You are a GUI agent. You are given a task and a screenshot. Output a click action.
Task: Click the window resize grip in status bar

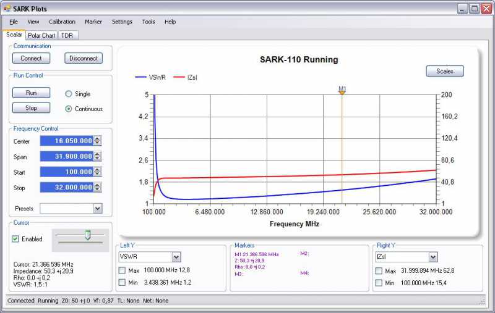click(x=482, y=301)
